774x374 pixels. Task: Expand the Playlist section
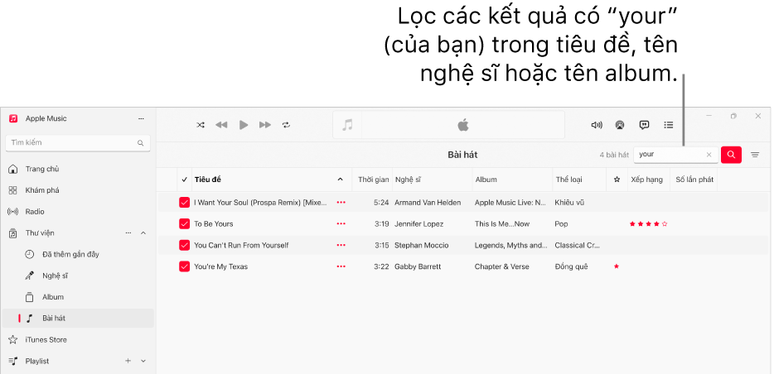click(143, 362)
